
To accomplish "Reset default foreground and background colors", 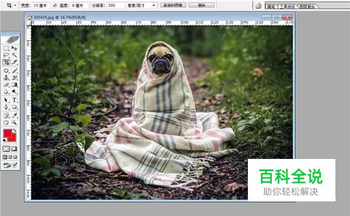I will click(5, 140).
